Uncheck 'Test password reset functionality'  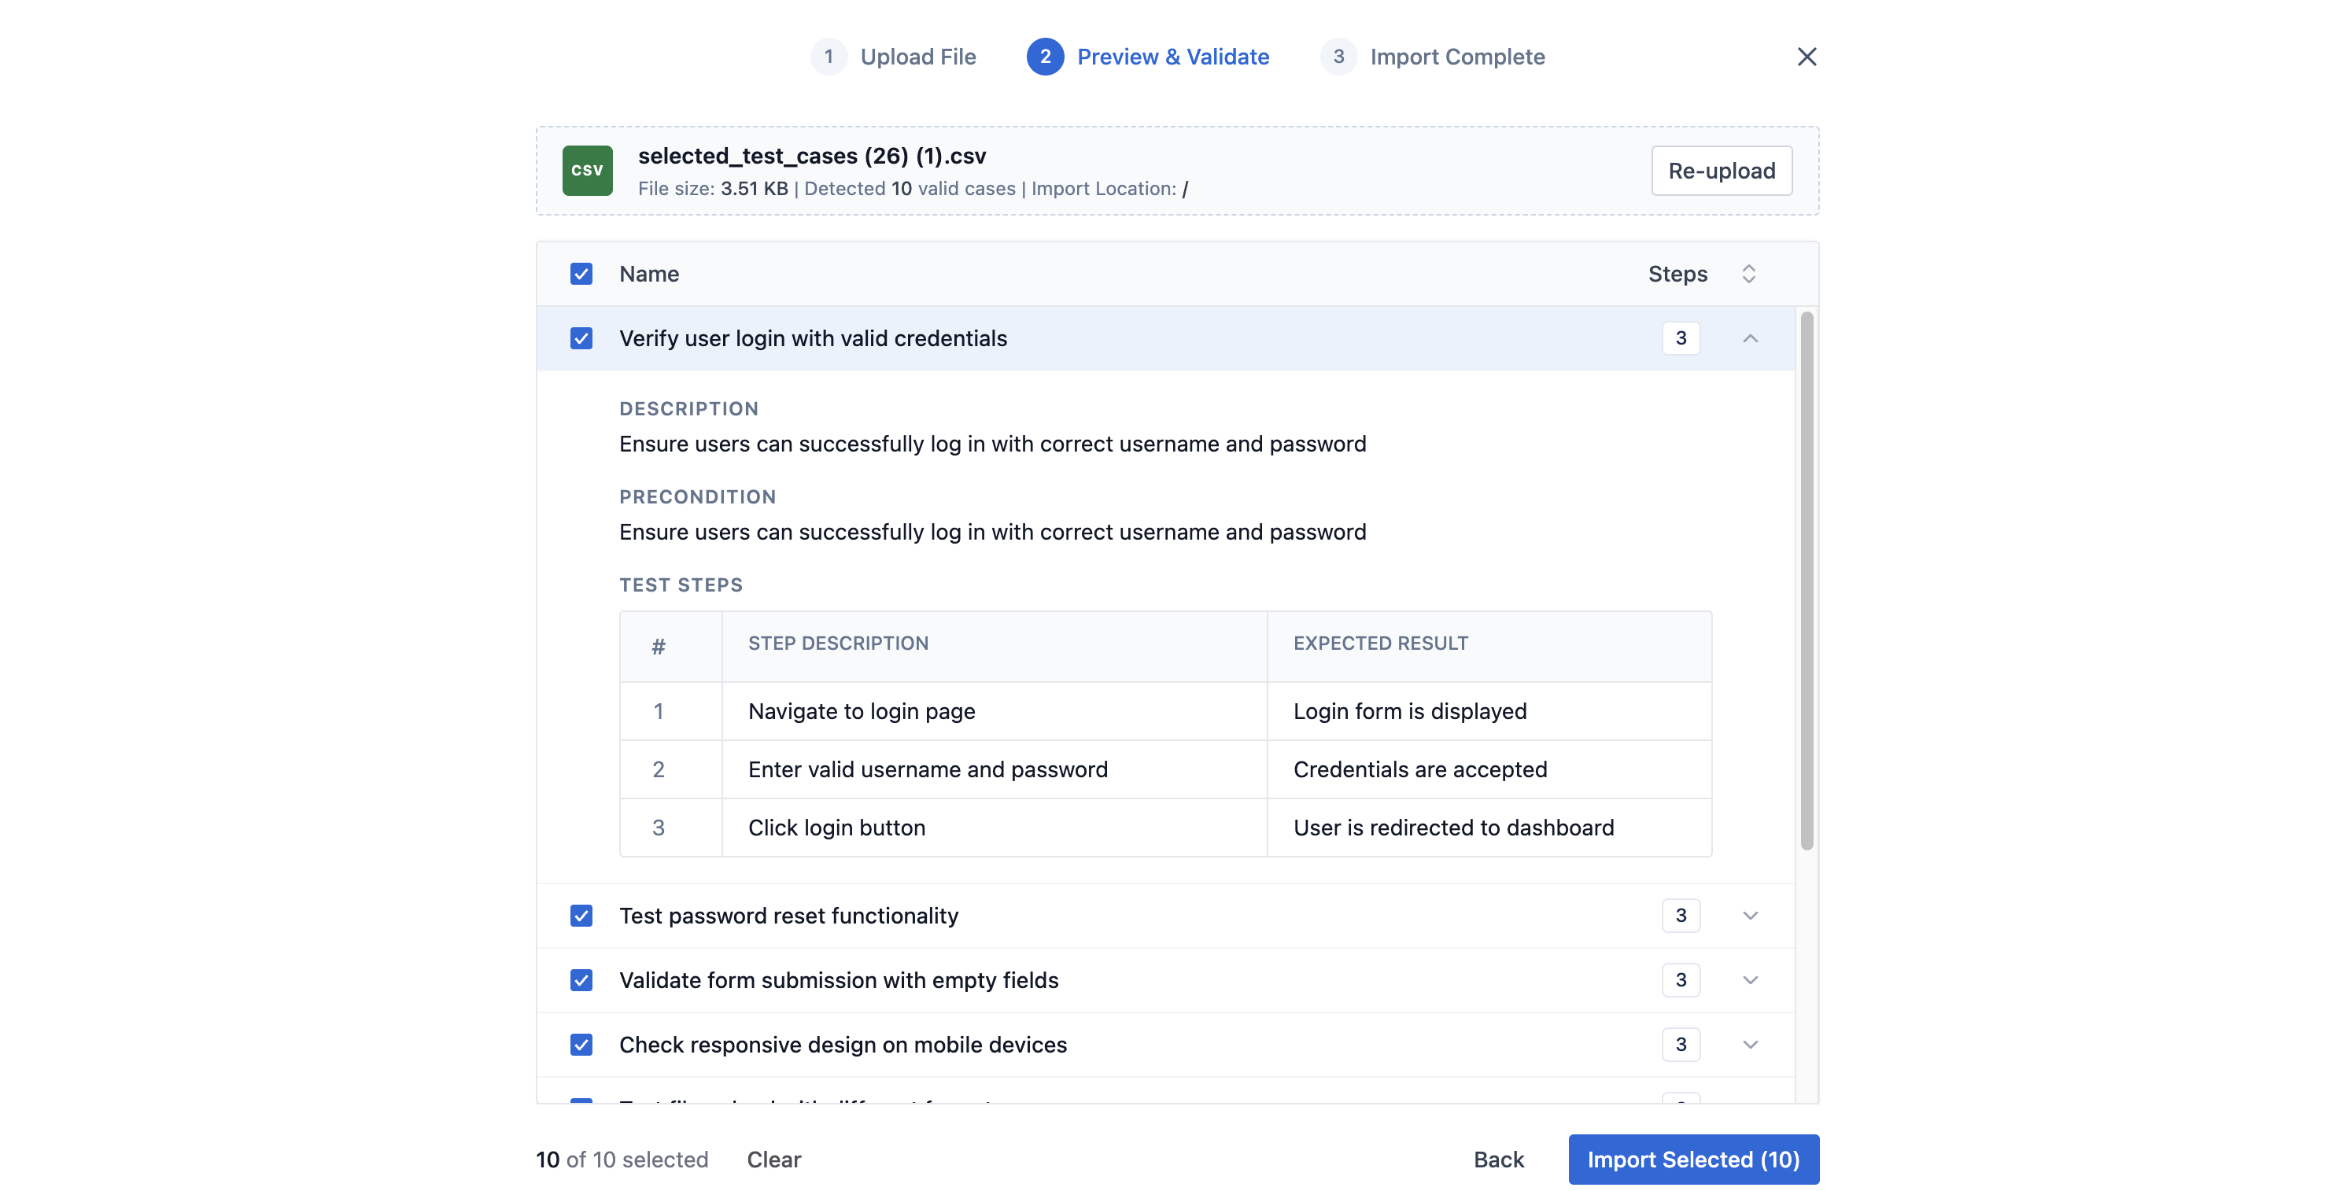click(581, 916)
